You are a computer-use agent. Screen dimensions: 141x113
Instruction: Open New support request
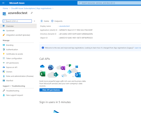[15, 95]
